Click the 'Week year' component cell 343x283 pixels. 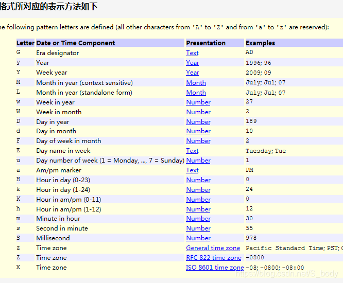(52, 73)
